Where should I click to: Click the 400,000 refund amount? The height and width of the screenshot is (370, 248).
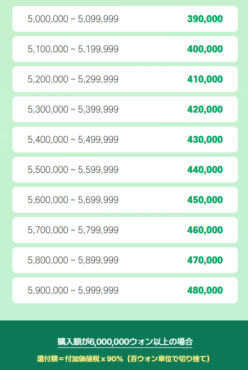click(205, 50)
